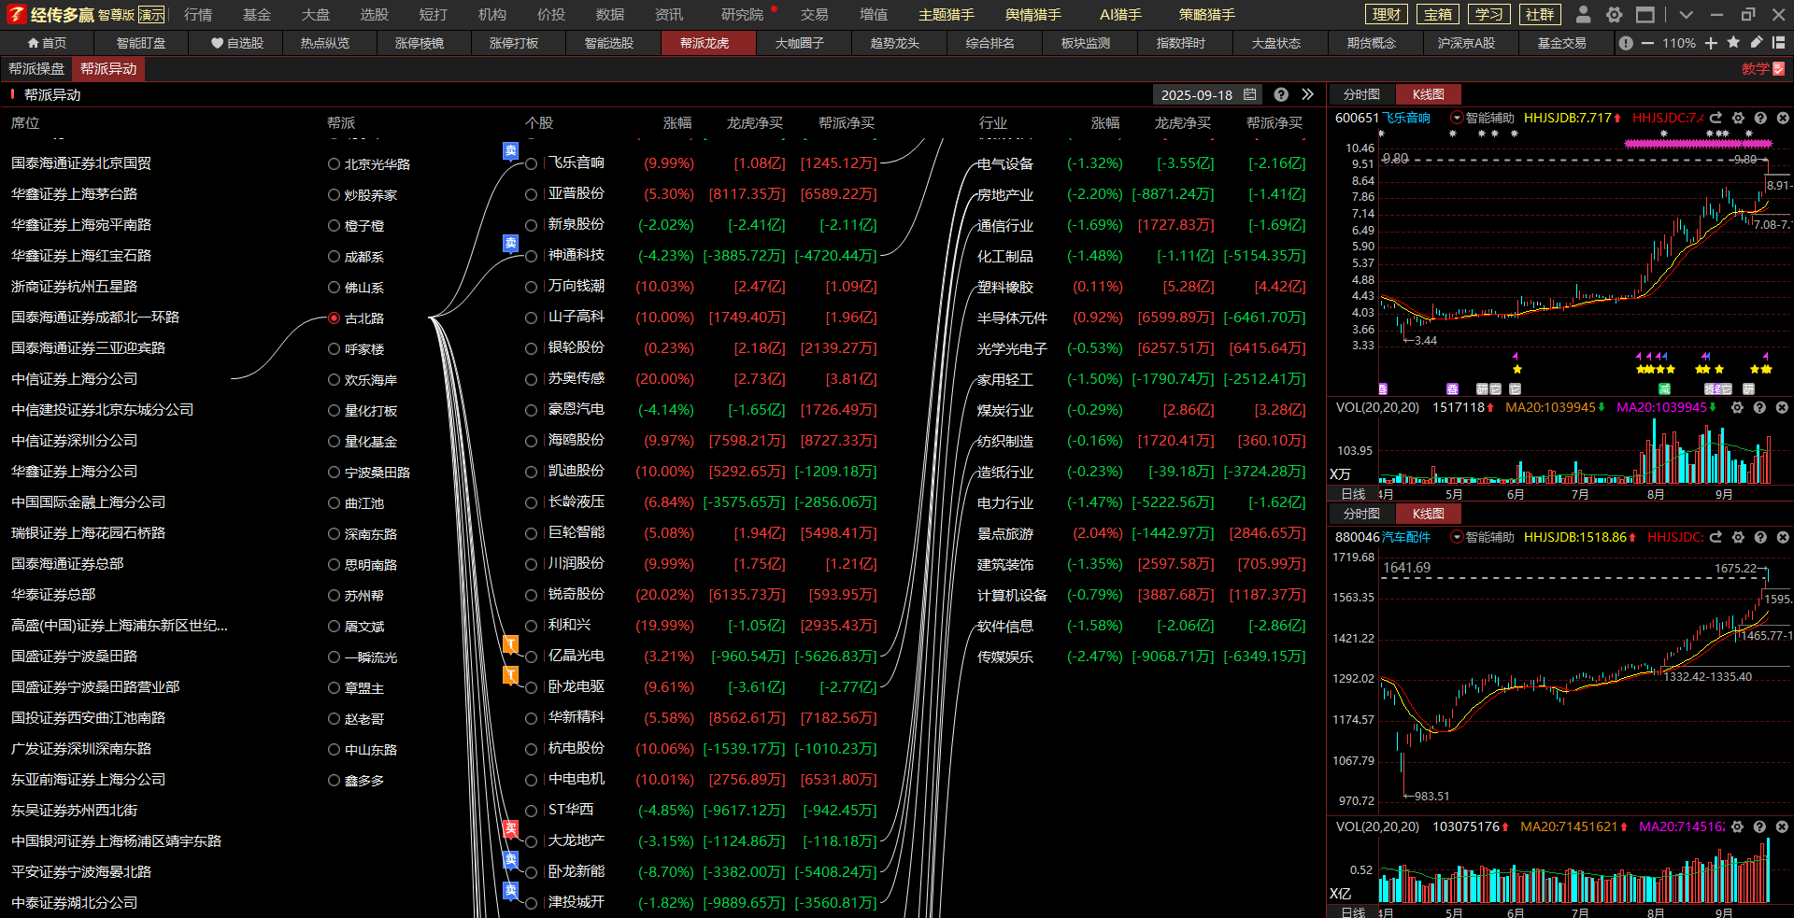The image size is (1794, 918).
Task: Click the 学习 button
Action: click(x=1489, y=14)
